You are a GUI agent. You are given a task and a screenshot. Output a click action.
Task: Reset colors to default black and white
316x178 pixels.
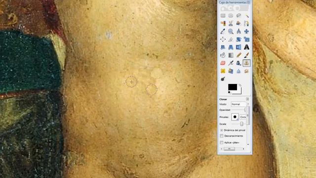[229, 92]
